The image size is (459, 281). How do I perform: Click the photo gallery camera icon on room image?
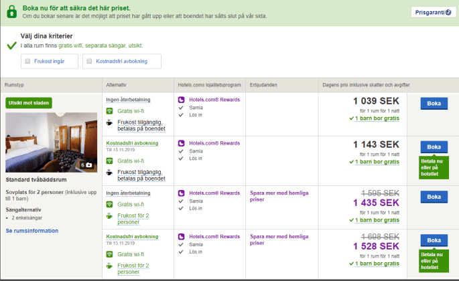[89, 165]
